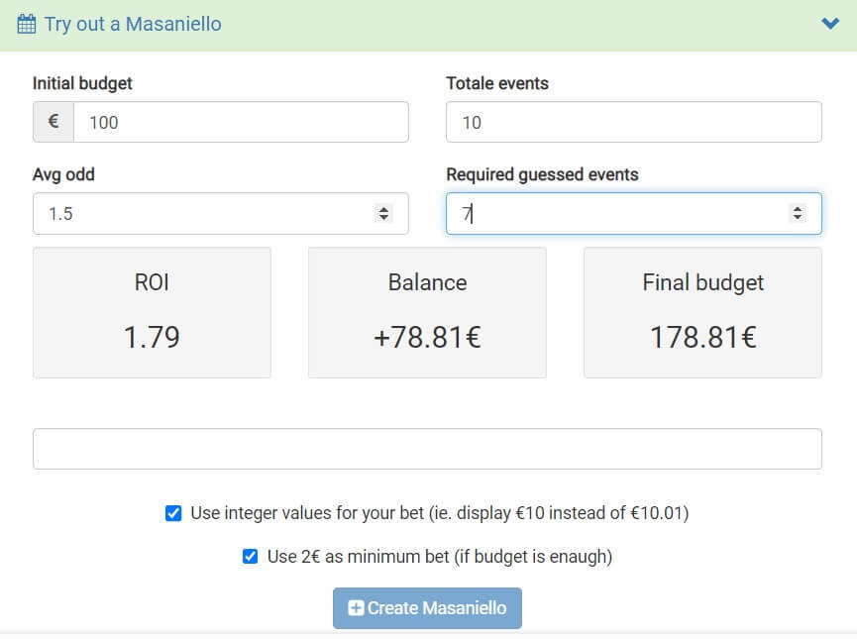The image size is (857, 639).
Task: Click the Required guessed events label
Action: [542, 174]
